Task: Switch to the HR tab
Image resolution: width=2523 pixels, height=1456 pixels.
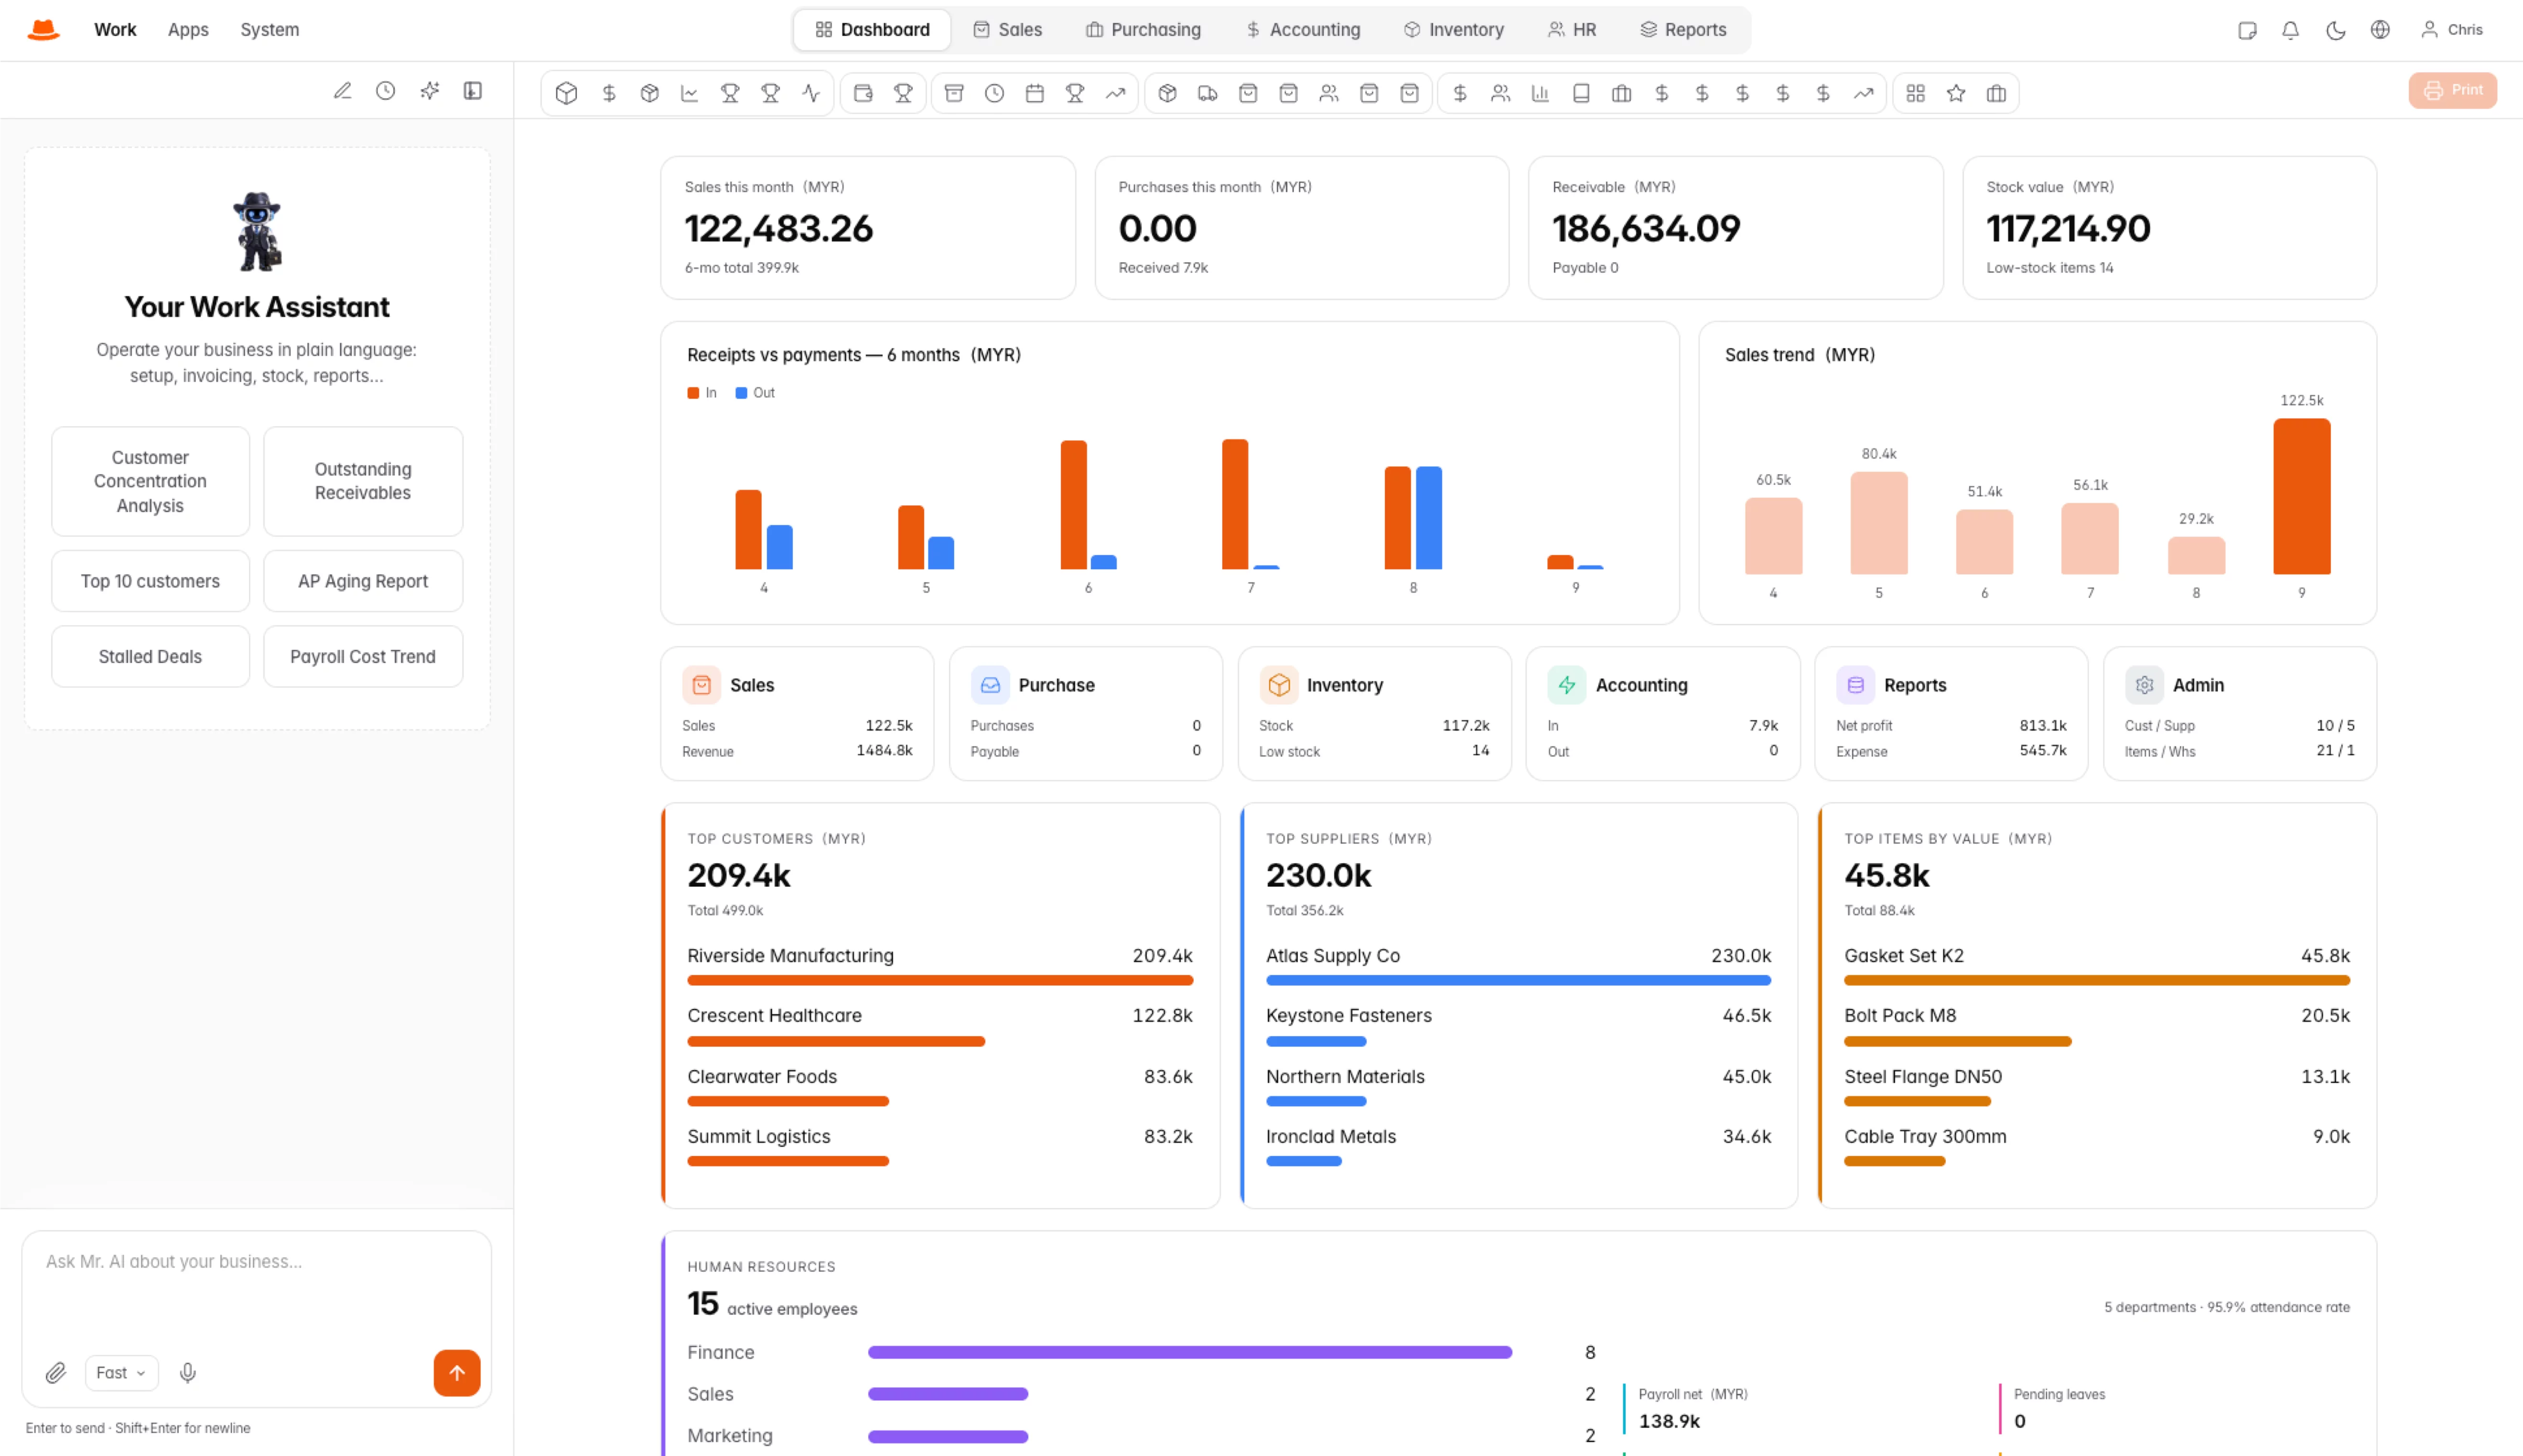Action: (1572, 30)
